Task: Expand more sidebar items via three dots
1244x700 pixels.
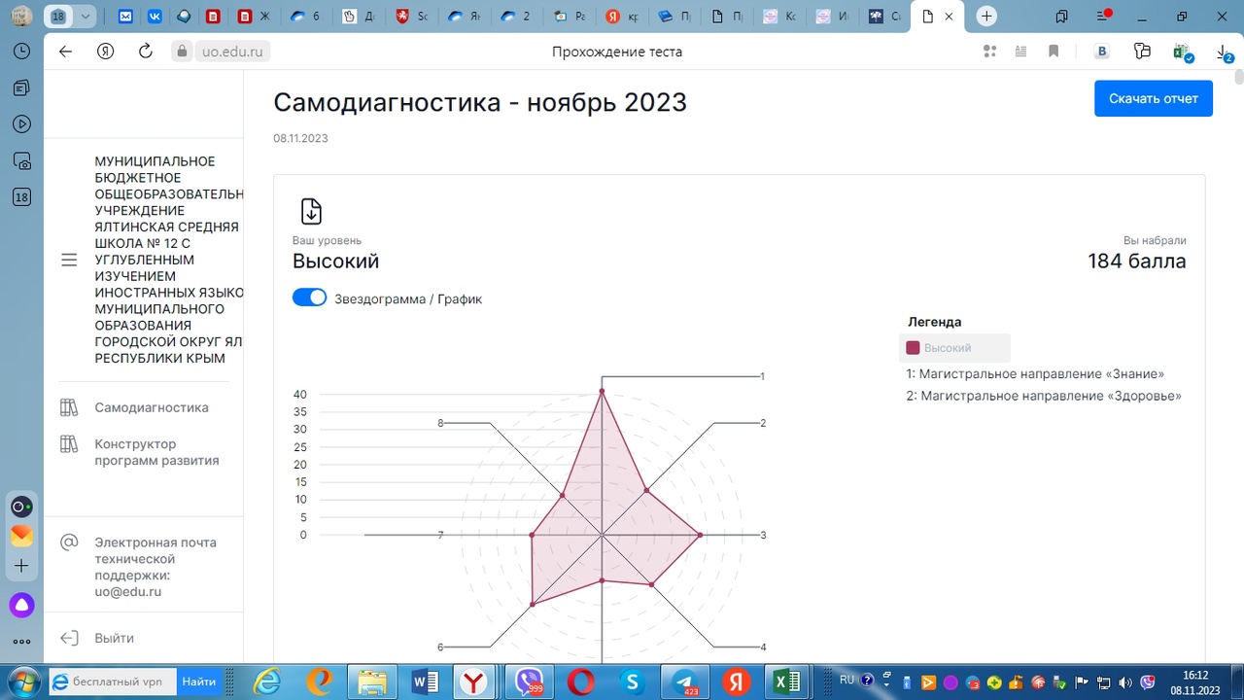Action: click(x=21, y=642)
